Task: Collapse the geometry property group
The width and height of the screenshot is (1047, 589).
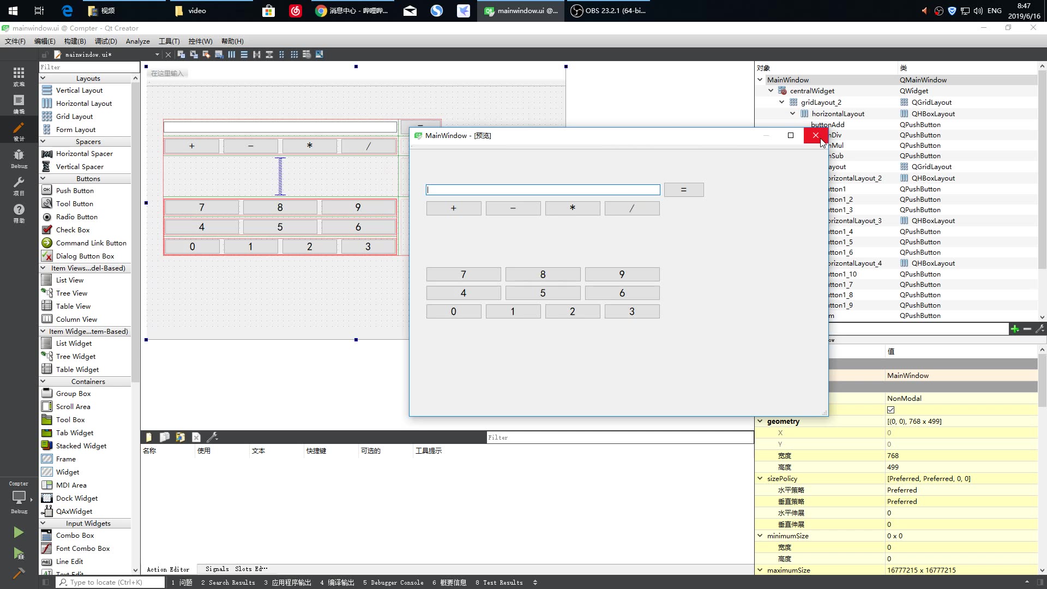Action: click(x=760, y=421)
